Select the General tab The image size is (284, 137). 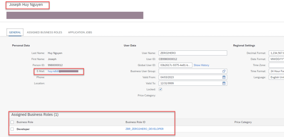(x=15, y=32)
